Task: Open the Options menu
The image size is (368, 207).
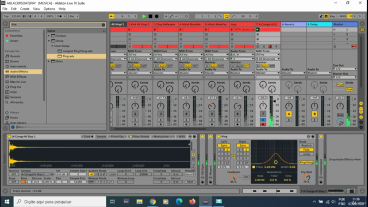Action: pyautogui.click(x=49, y=9)
